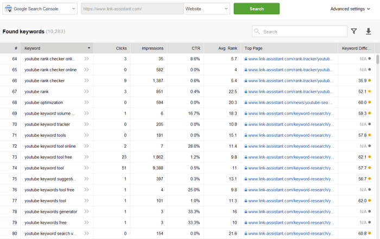
Task: Click the found keywords Search field
Action: pyautogui.click(x=300, y=32)
